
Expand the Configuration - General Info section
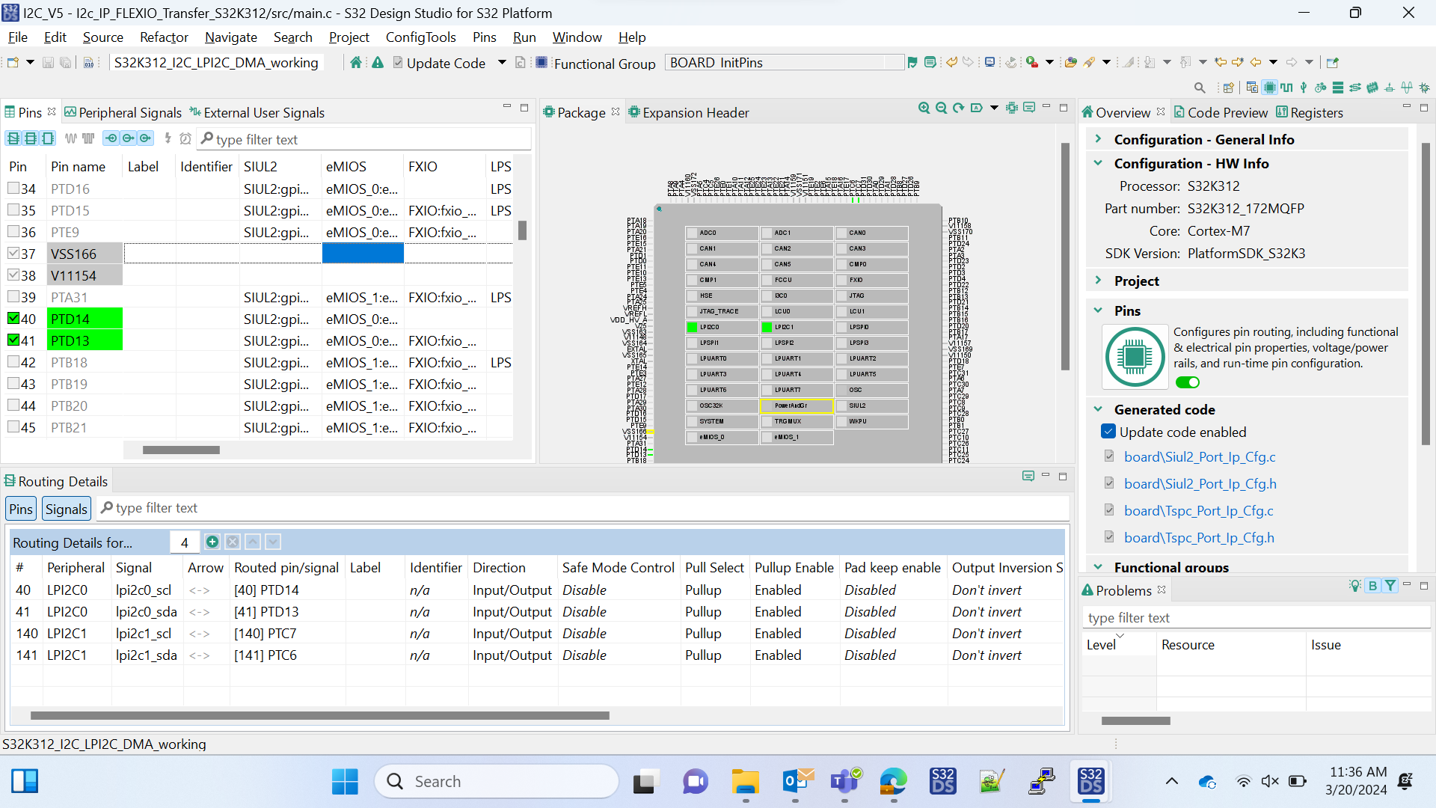coord(1099,138)
